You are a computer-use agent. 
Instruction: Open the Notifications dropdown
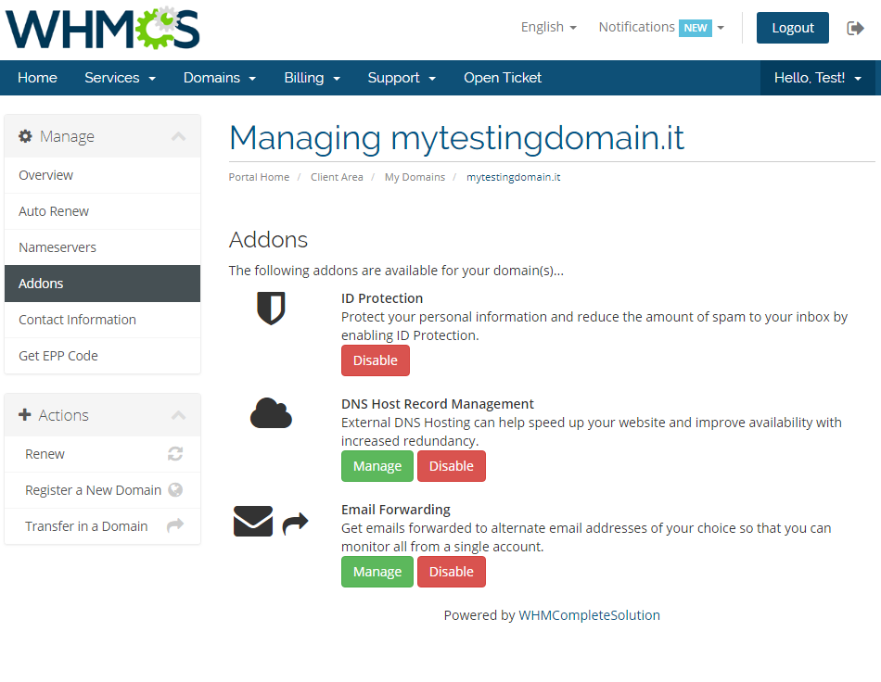click(x=661, y=27)
